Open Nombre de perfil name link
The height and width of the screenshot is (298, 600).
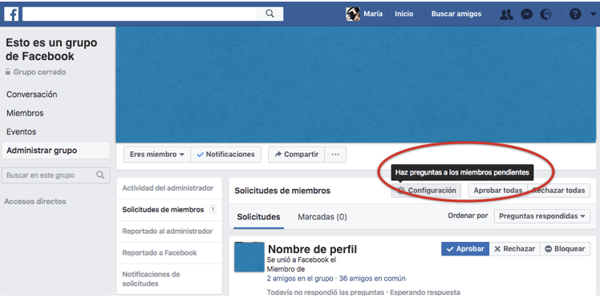[312, 249]
